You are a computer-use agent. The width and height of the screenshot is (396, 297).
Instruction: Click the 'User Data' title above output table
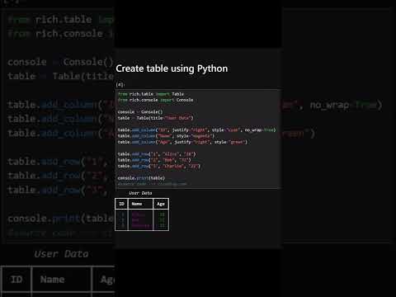[140, 193]
